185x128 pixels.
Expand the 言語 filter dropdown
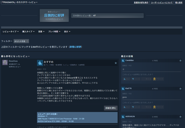[x=41, y=32]
